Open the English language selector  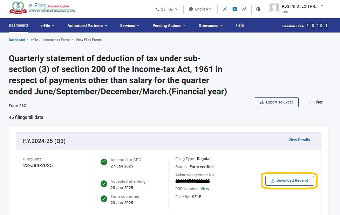pyautogui.click(x=200, y=9)
